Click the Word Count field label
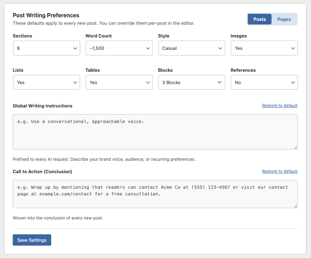The height and width of the screenshot is (258, 311). [x=98, y=36]
